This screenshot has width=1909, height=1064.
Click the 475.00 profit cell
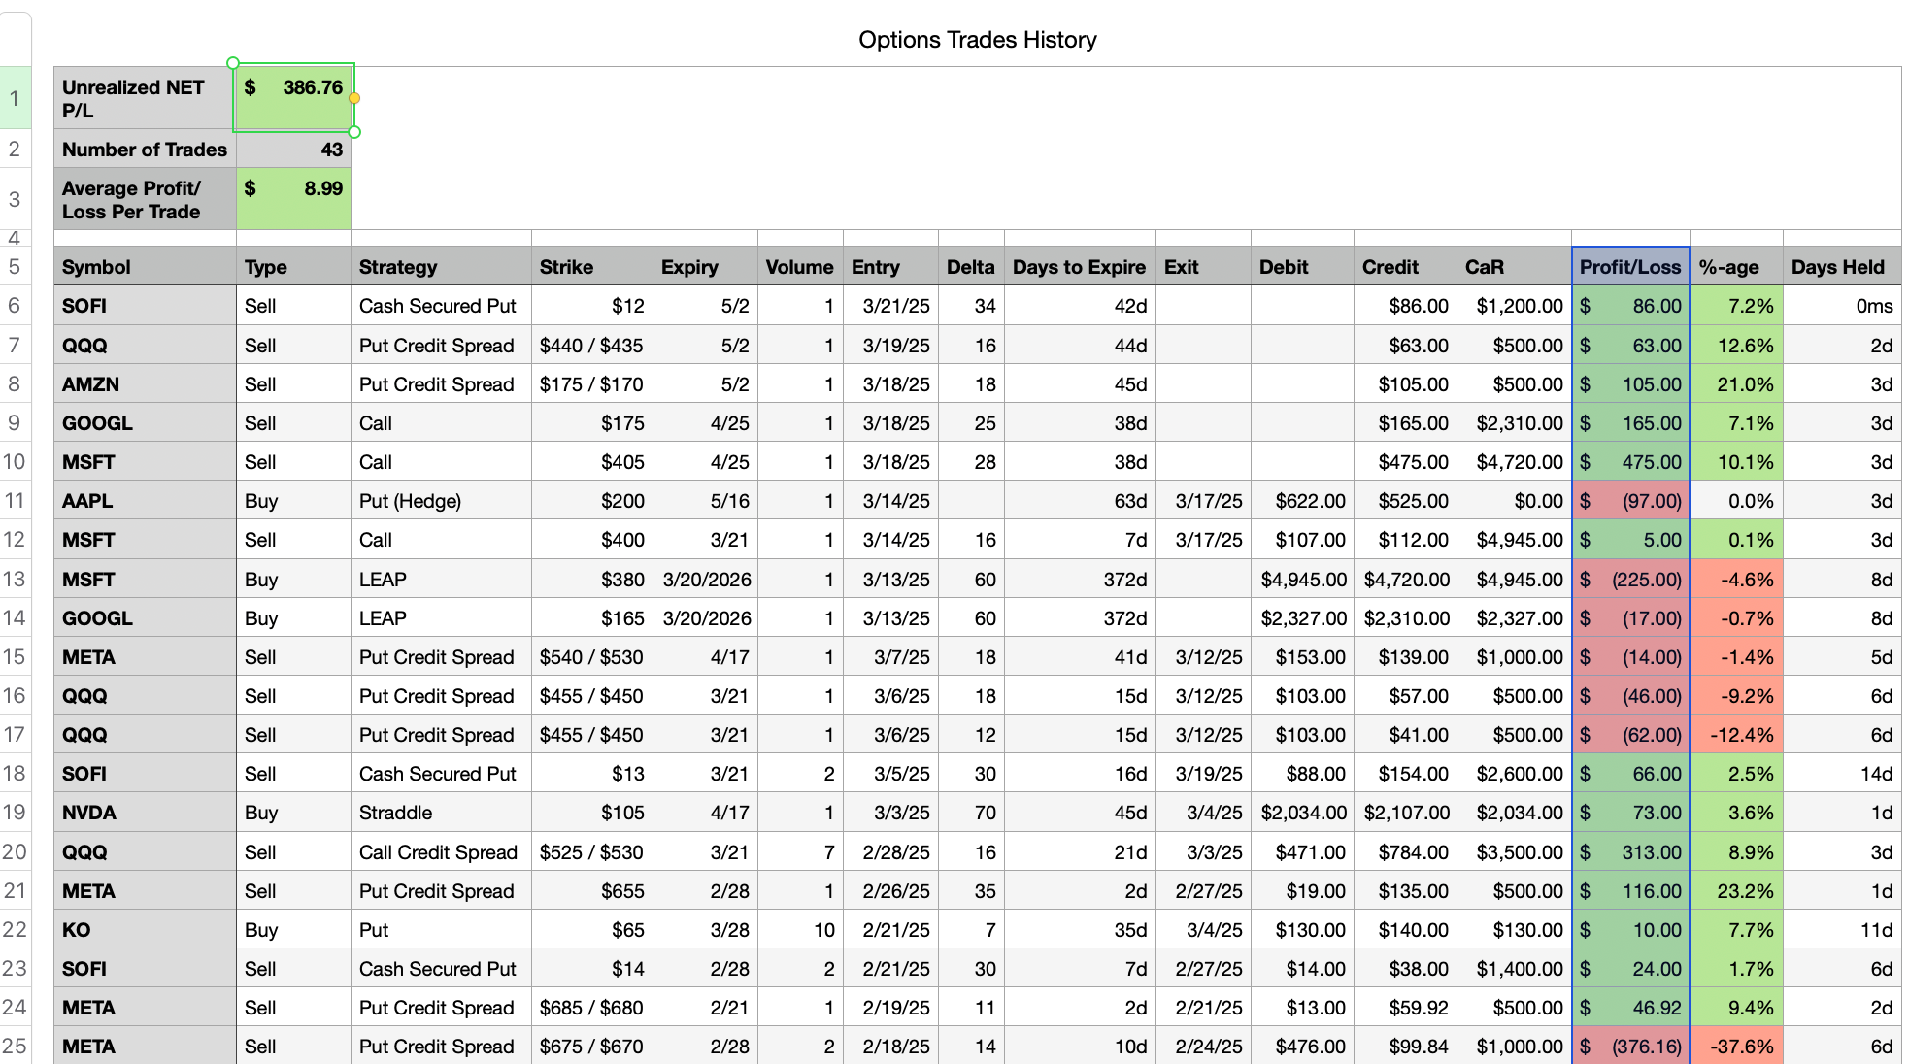(1630, 462)
